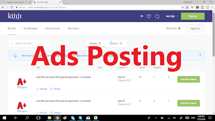Click the ENG language indicator
This screenshot has height=121, width=215.
(x=193, y=118)
